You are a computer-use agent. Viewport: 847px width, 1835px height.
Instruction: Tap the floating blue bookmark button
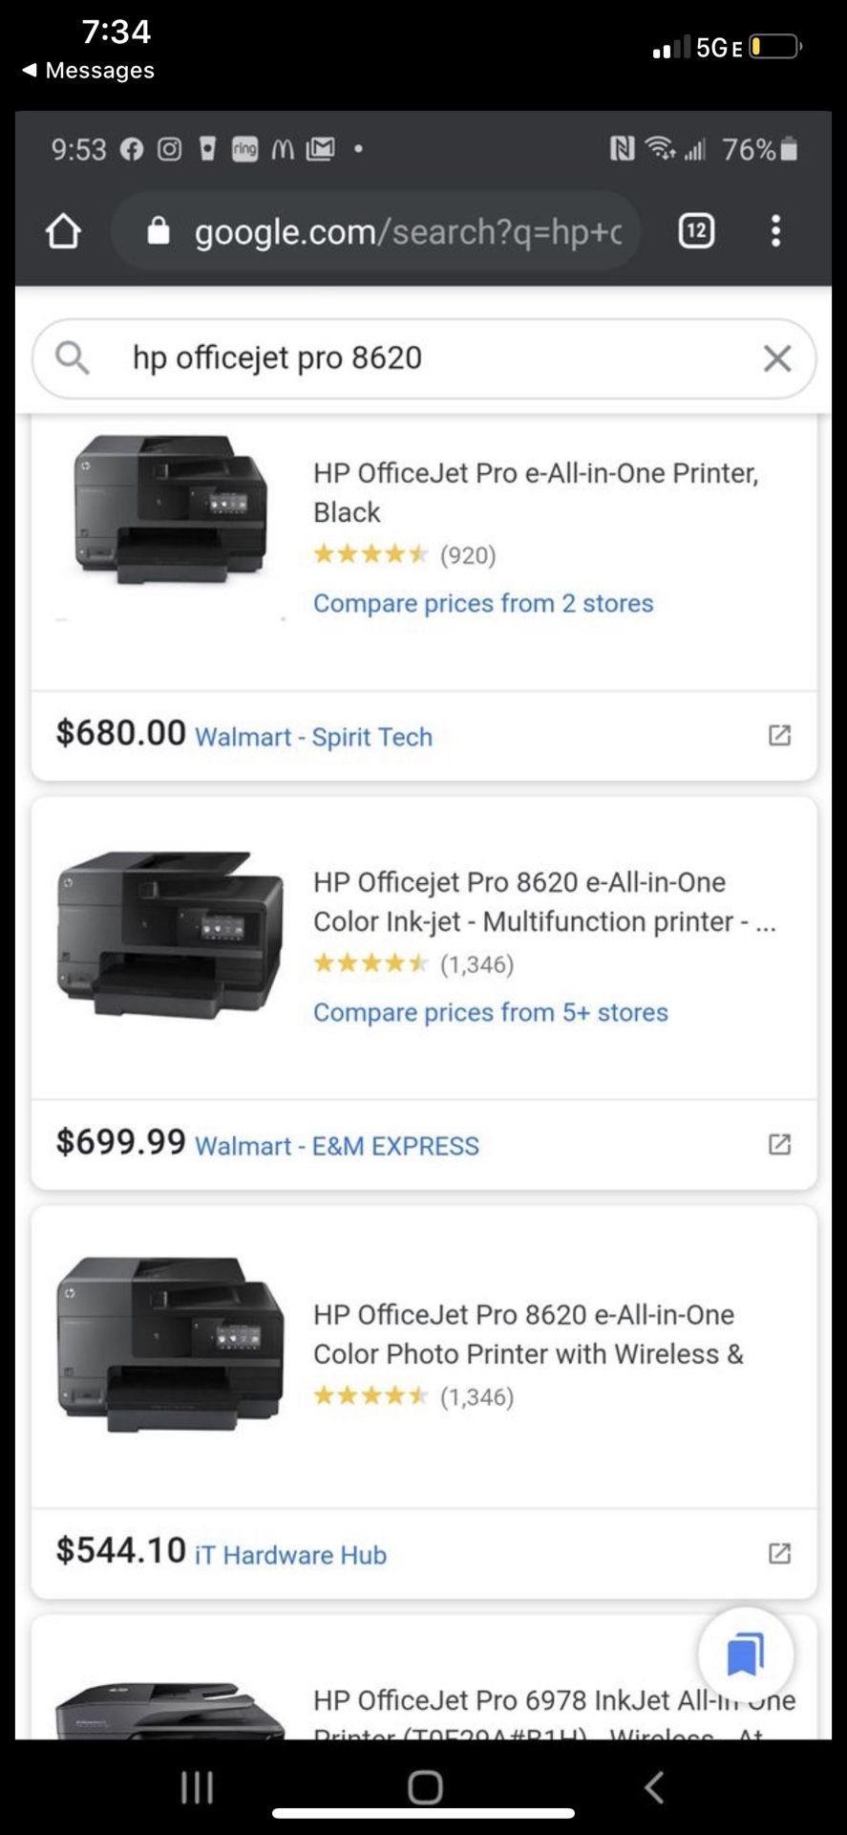pyautogui.click(x=745, y=1654)
